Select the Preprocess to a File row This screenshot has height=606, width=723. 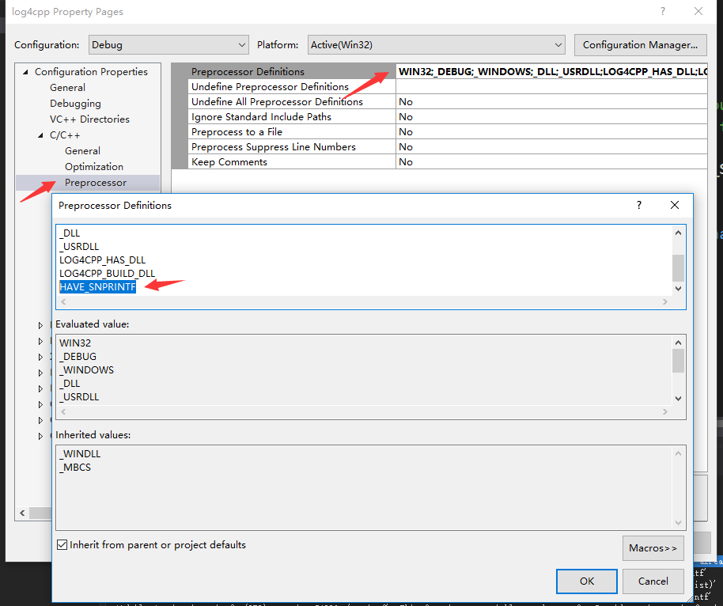[292, 132]
